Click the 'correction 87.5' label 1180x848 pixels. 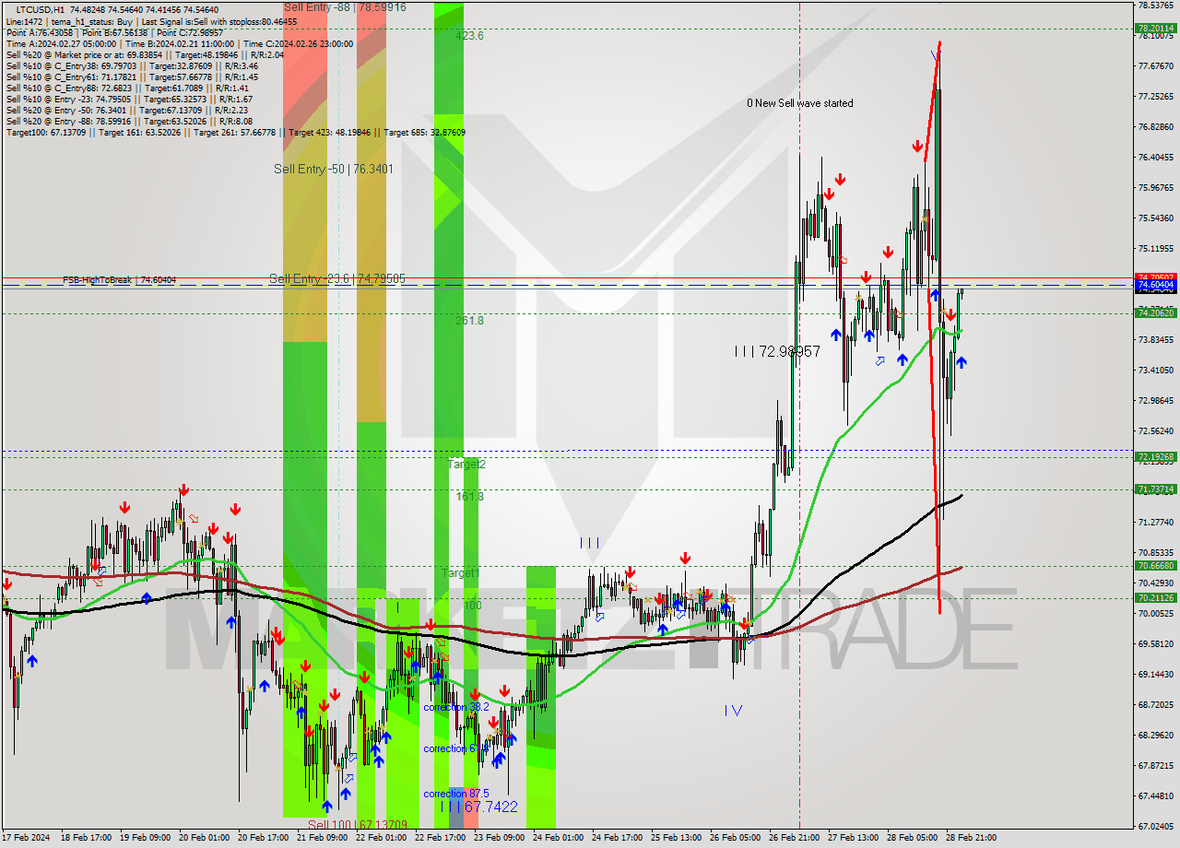(456, 794)
